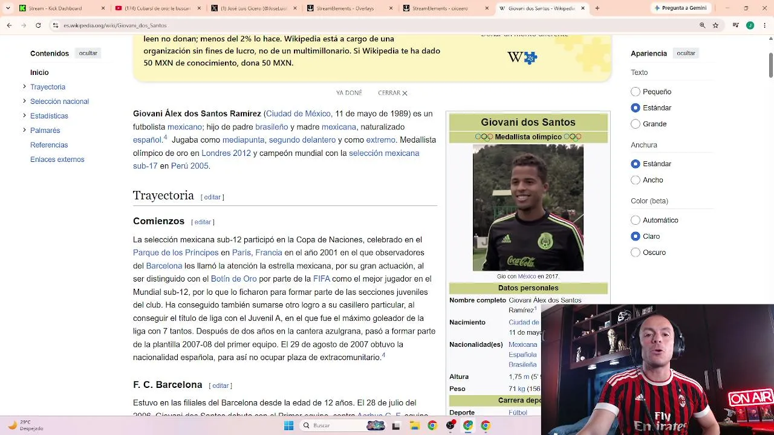Expand Selección nacional in contents sidebar
774x435 pixels.
pyautogui.click(x=24, y=101)
